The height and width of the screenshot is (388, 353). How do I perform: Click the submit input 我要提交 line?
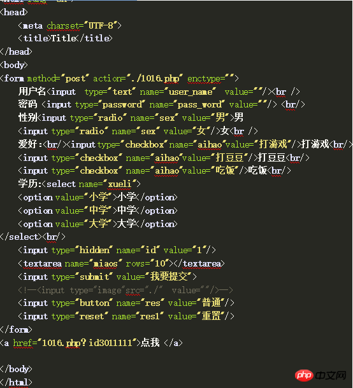[x=107, y=277]
